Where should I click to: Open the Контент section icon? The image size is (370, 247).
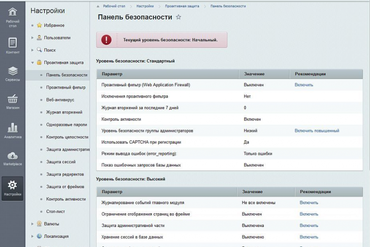13,43
